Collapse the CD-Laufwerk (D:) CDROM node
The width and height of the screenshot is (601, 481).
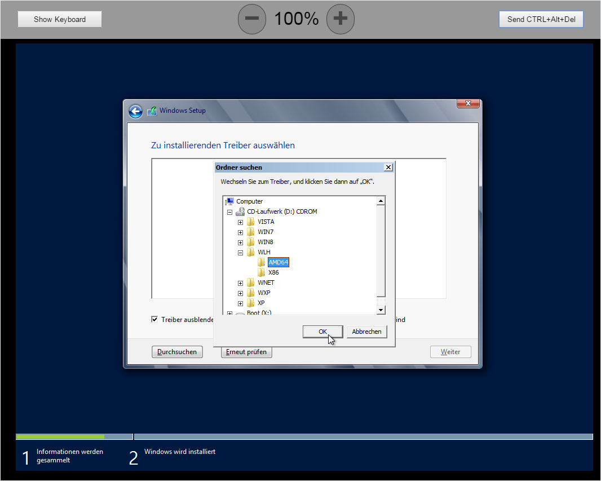coord(229,212)
